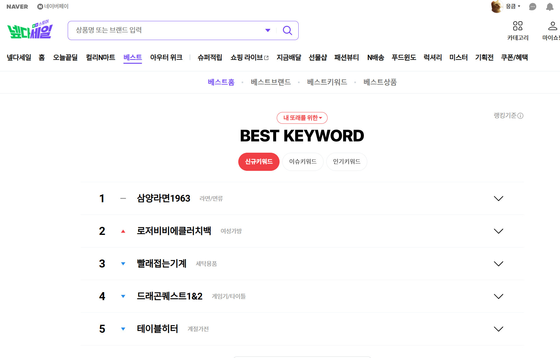
Task: Click the 여성가방 category label
Action: (231, 231)
